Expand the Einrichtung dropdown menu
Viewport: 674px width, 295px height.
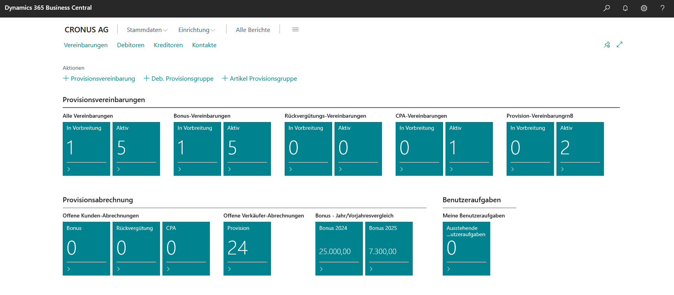click(196, 30)
